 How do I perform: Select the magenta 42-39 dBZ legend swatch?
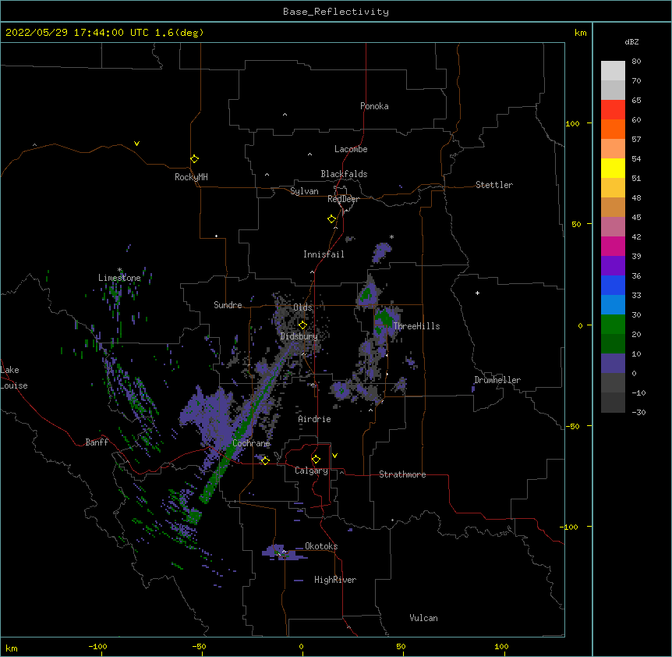click(613, 246)
